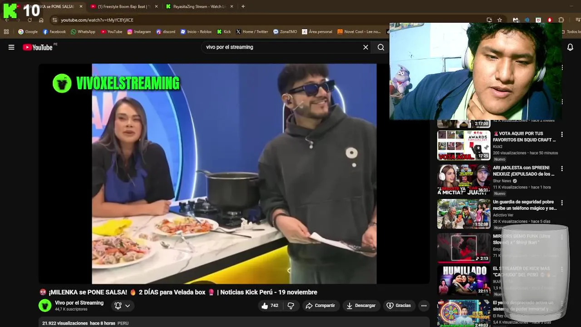581x327 pixels.
Task: Open channel notification bell dropdown
Action: tap(122, 306)
